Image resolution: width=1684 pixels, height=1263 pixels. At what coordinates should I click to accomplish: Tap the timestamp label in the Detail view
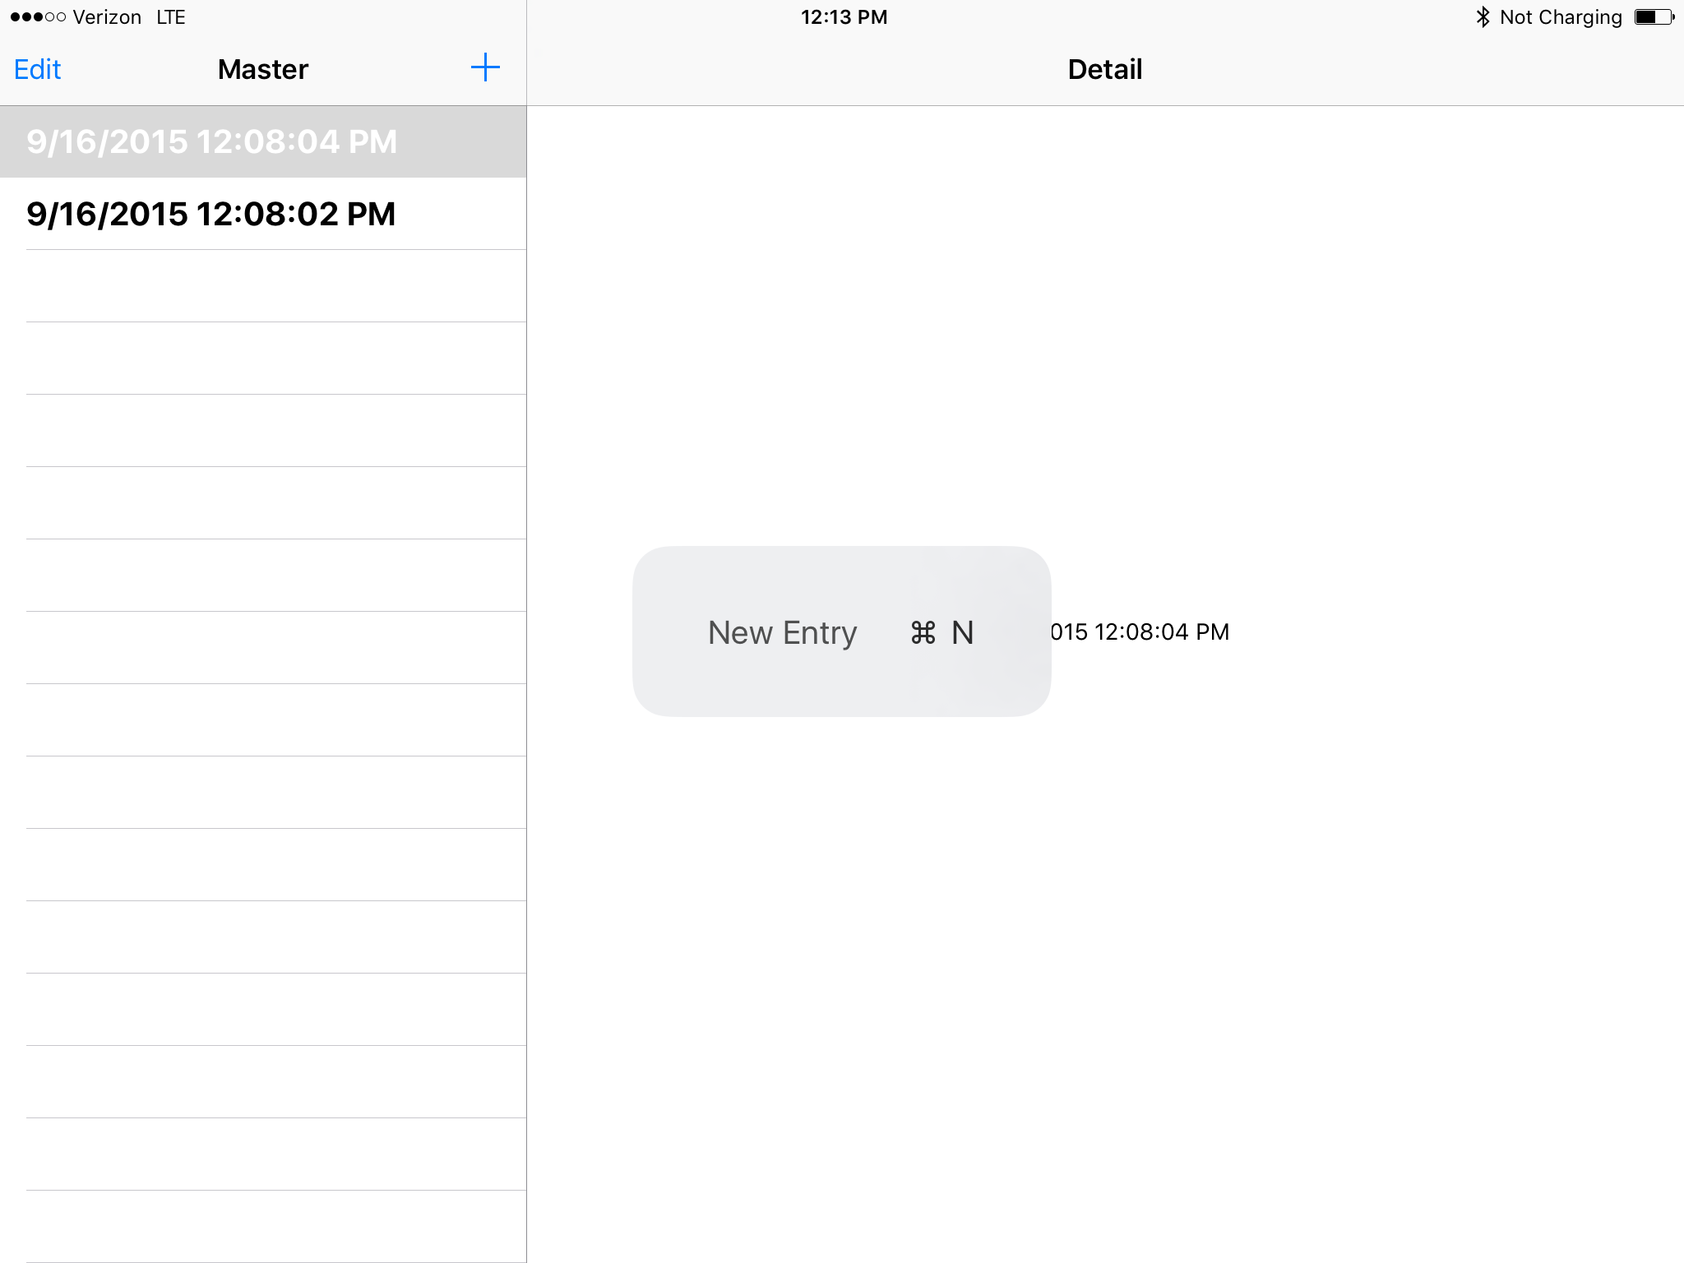coord(1143,631)
